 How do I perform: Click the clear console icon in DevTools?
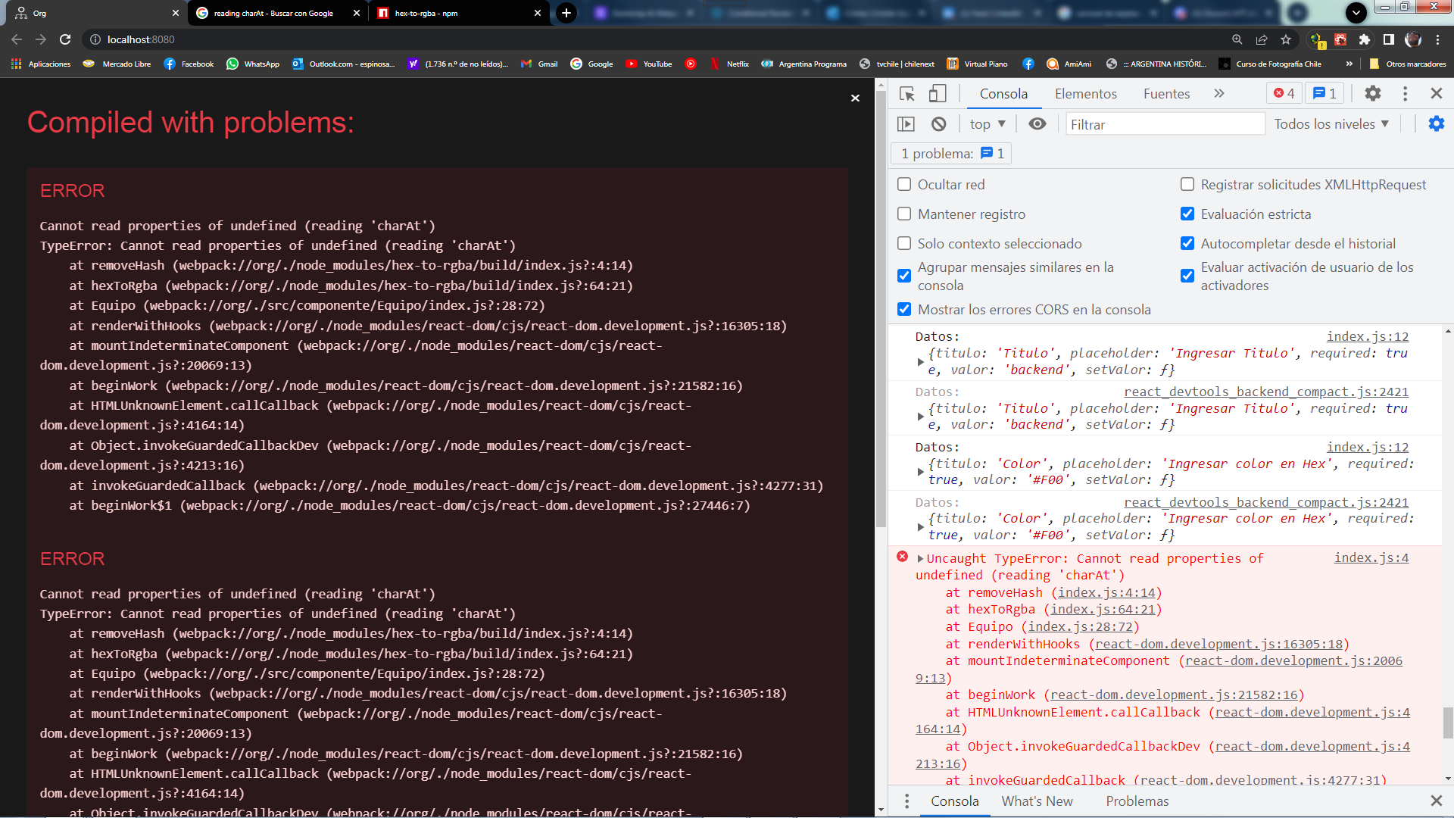click(939, 124)
